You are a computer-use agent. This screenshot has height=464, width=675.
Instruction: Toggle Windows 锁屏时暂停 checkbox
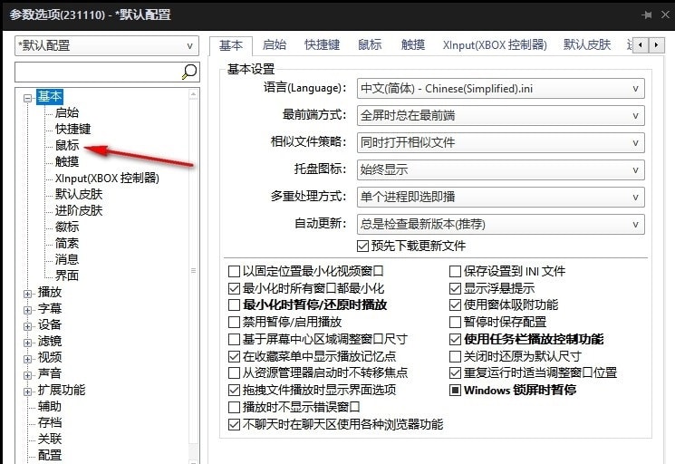[x=455, y=391]
